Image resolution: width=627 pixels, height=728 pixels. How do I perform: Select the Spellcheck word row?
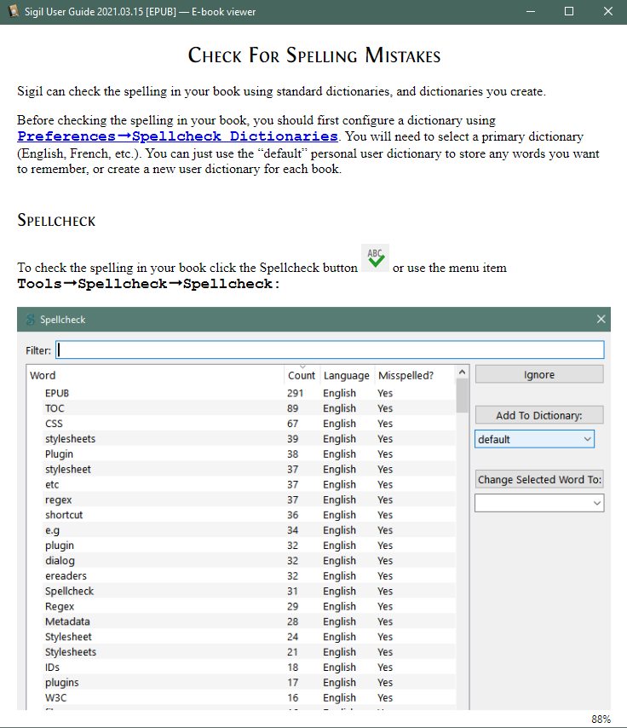pos(241,591)
